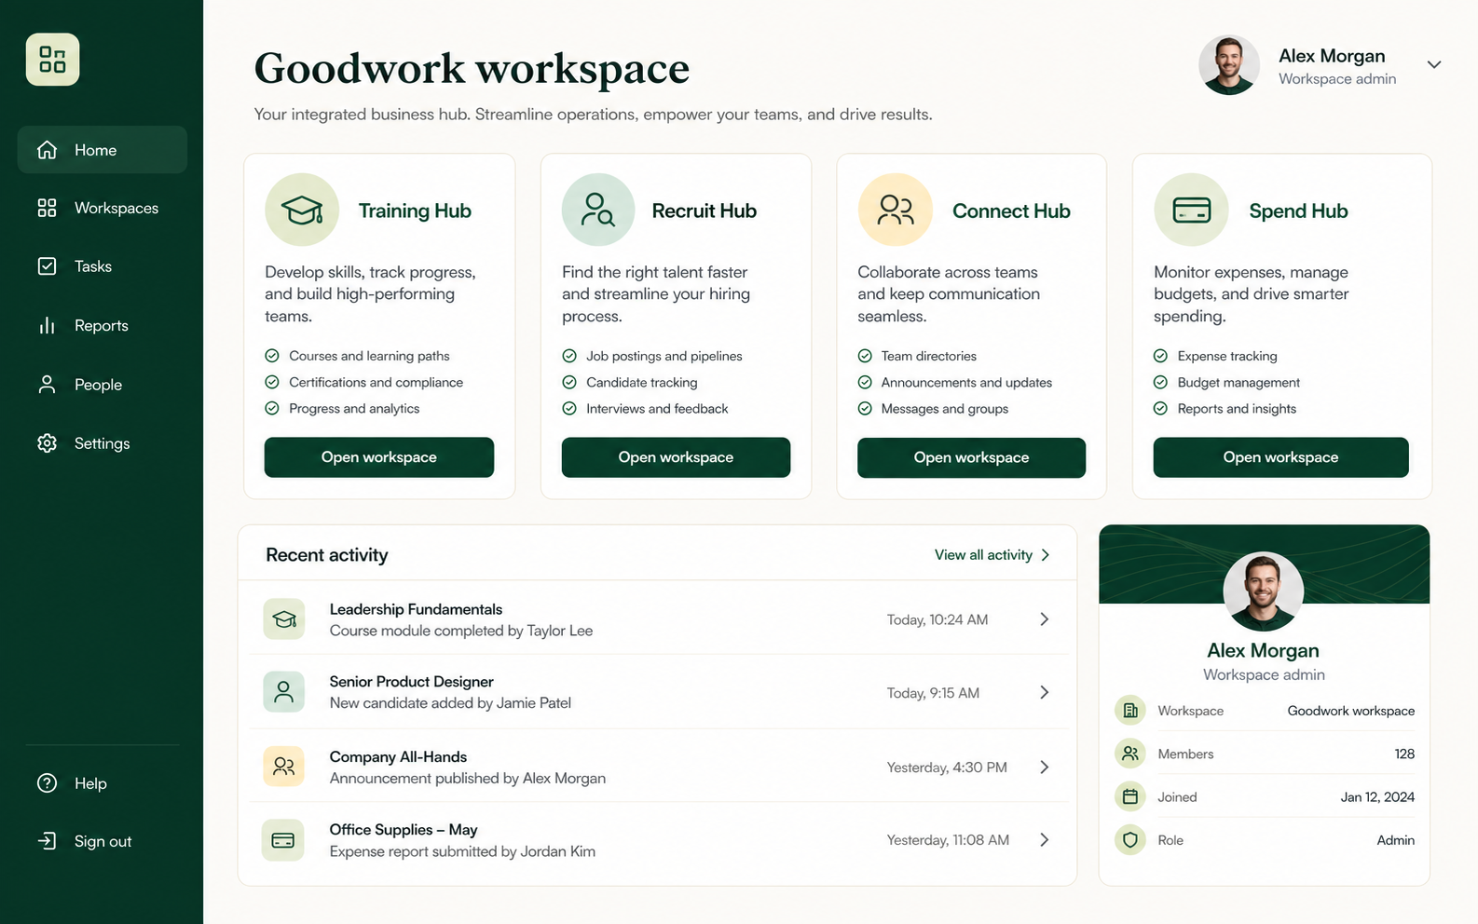Click the Training Hub card title
The width and height of the screenshot is (1478, 924).
tap(415, 211)
